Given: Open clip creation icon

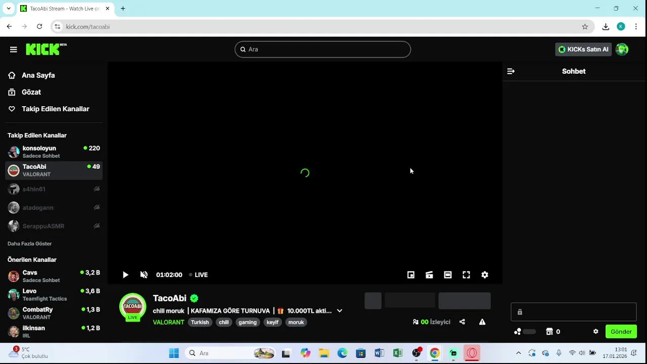Looking at the screenshot, I should tap(429, 275).
